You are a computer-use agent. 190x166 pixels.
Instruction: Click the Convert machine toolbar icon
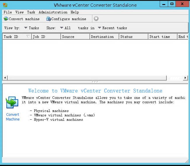point(6,19)
